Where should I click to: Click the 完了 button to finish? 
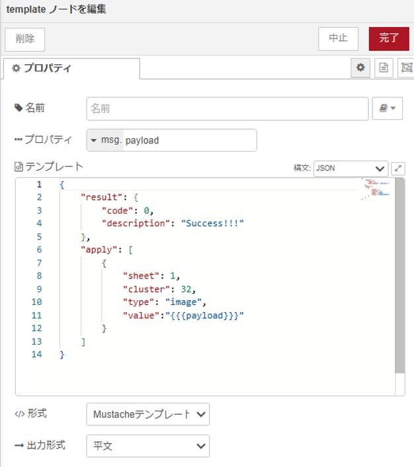click(389, 38)
